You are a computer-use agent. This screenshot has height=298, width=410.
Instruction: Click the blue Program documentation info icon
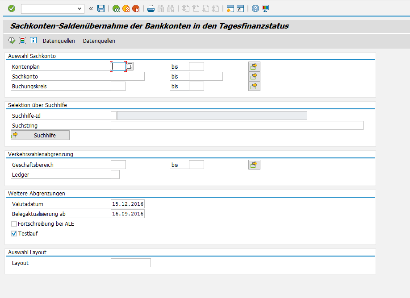pos(33,41)
